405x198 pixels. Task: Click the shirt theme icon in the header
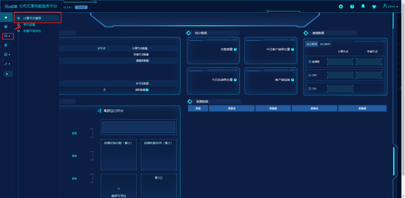374,6
